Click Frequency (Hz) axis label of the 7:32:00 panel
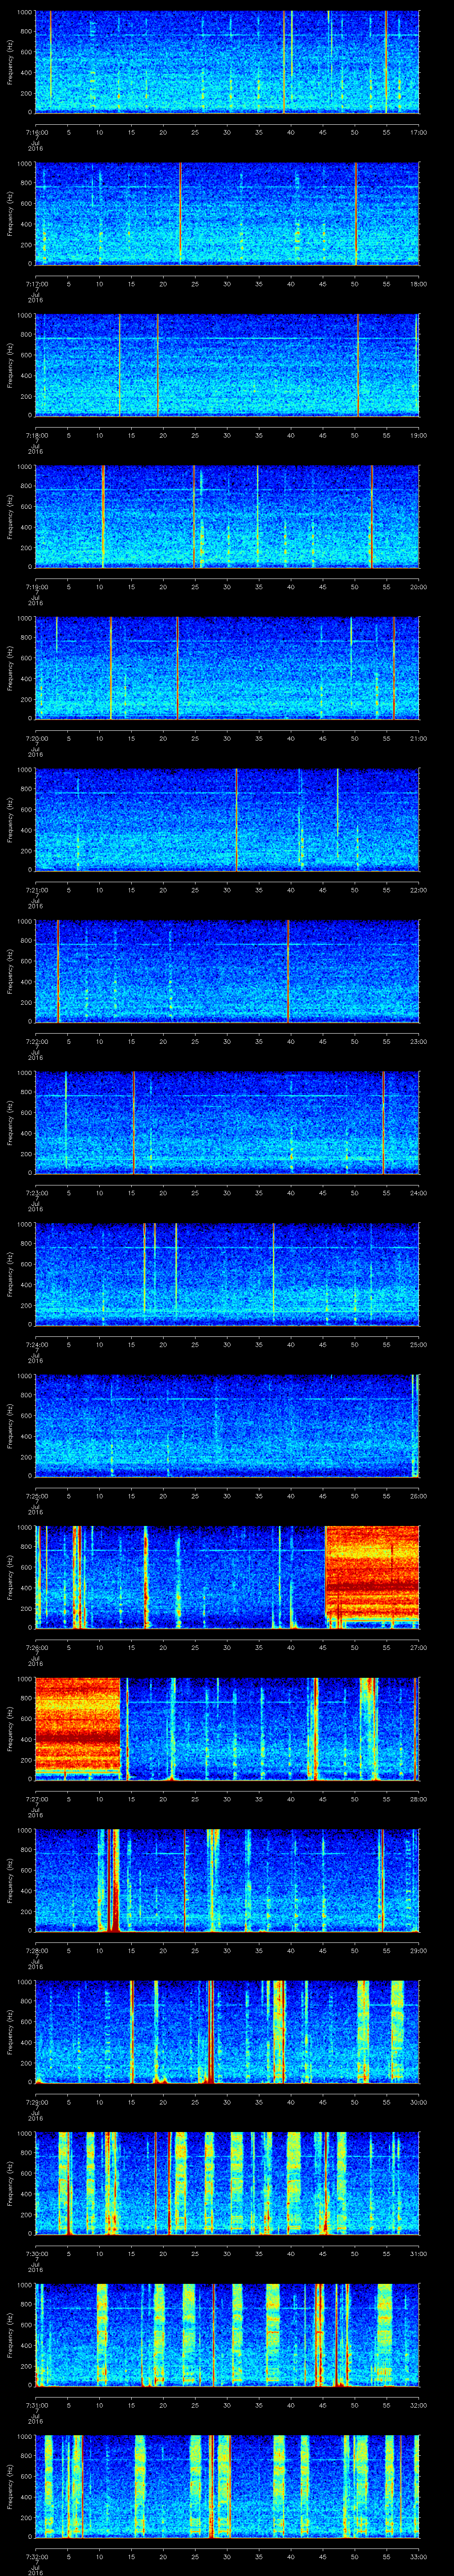Screen dimensions: 454x2576 coord(10,2486)
